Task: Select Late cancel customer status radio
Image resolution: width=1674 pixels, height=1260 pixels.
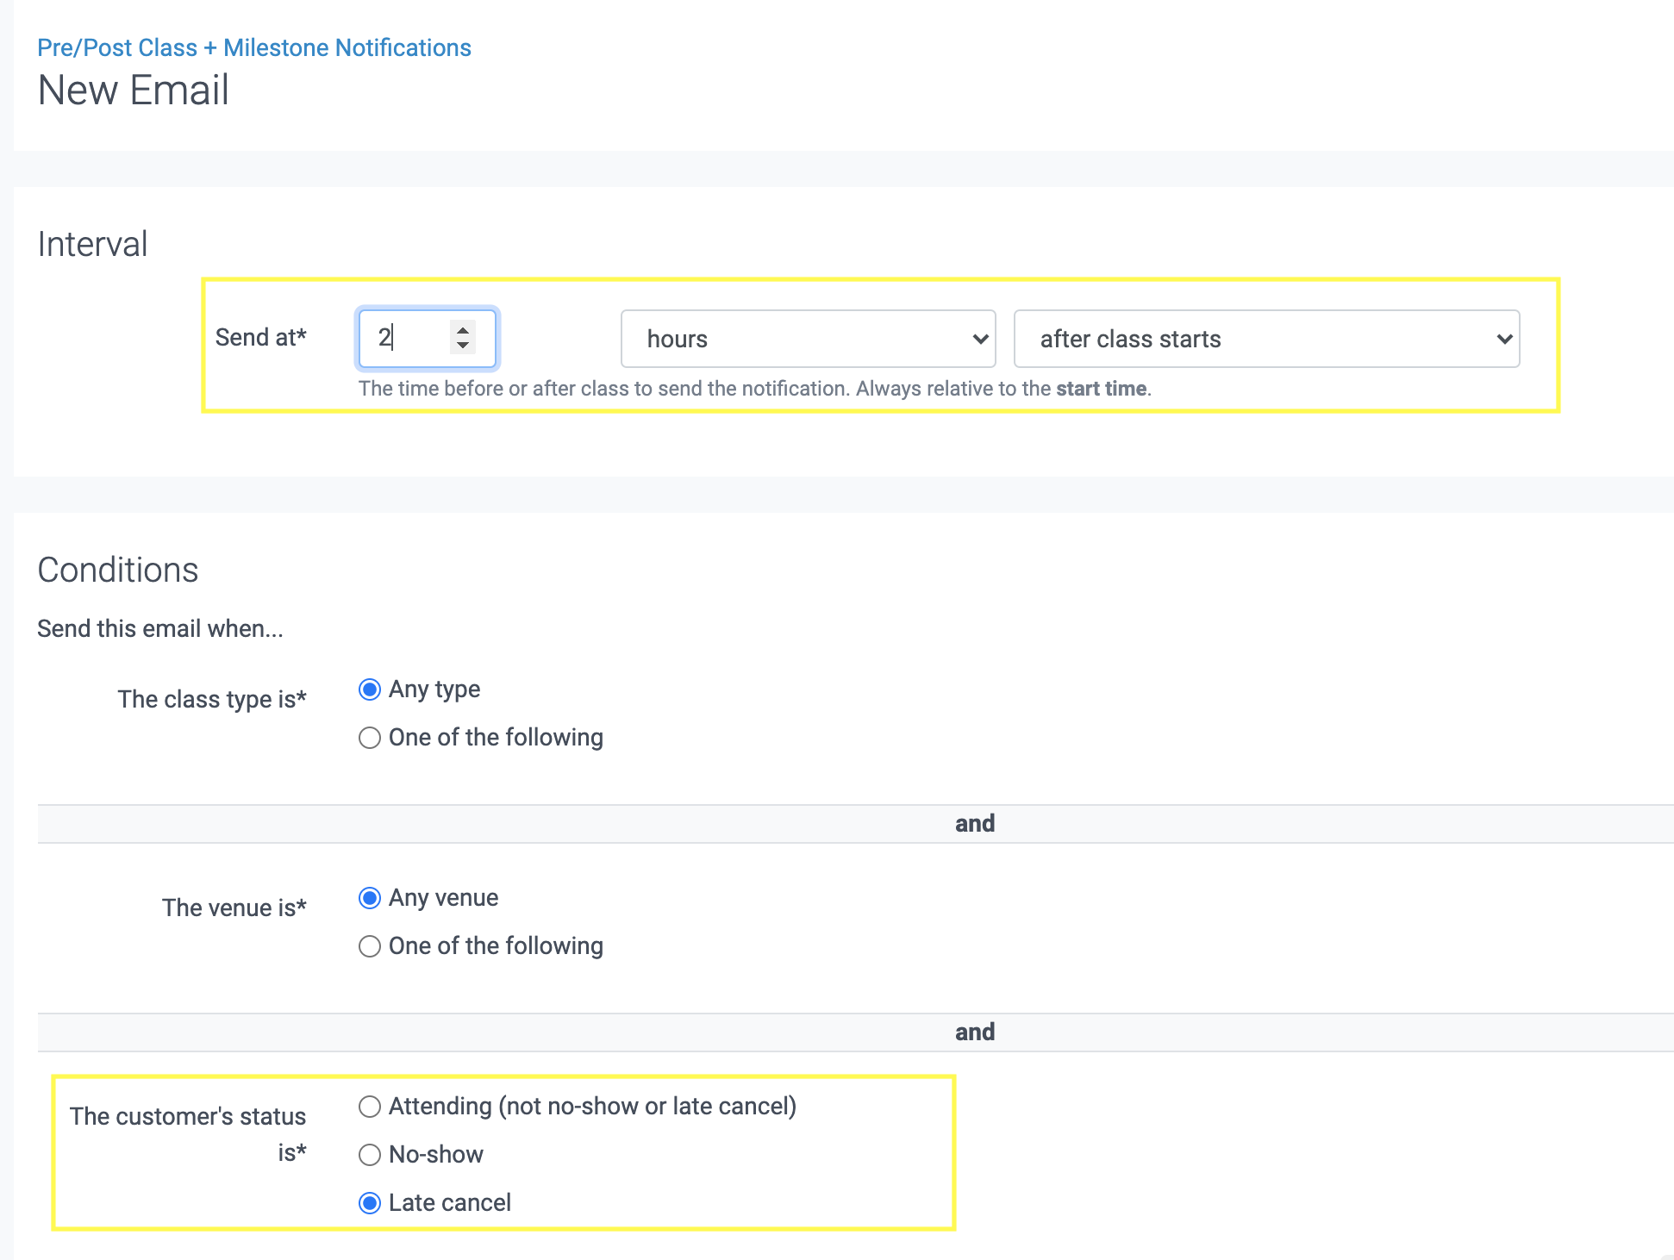Action: pos(370,1203)
